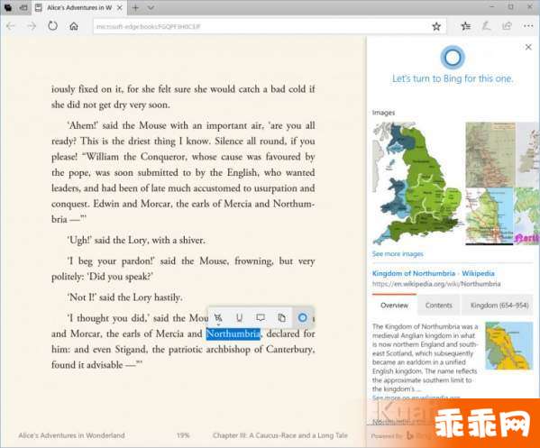Open the Settings and more ellipsis menu

tap(528, 26)
